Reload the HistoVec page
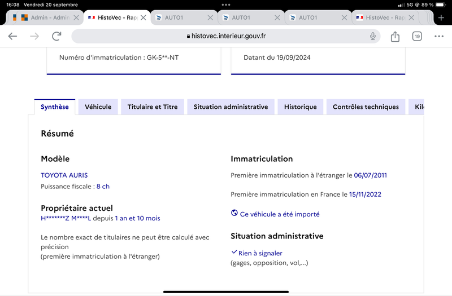Image resolution: width=452 pixels, height=296 pixels. (x=56, y=36)
